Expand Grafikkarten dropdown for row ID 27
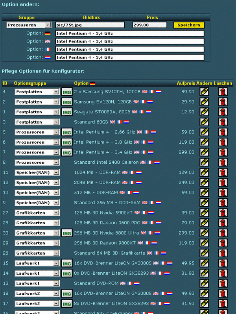 [x=37, y=212]
